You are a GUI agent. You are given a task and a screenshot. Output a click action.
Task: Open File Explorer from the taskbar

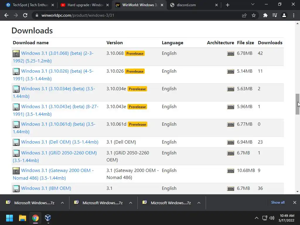coord(22,218)
